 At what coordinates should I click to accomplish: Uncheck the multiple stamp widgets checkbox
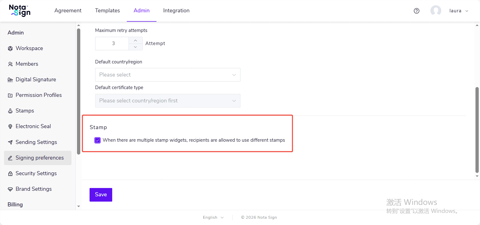(98, 140)
